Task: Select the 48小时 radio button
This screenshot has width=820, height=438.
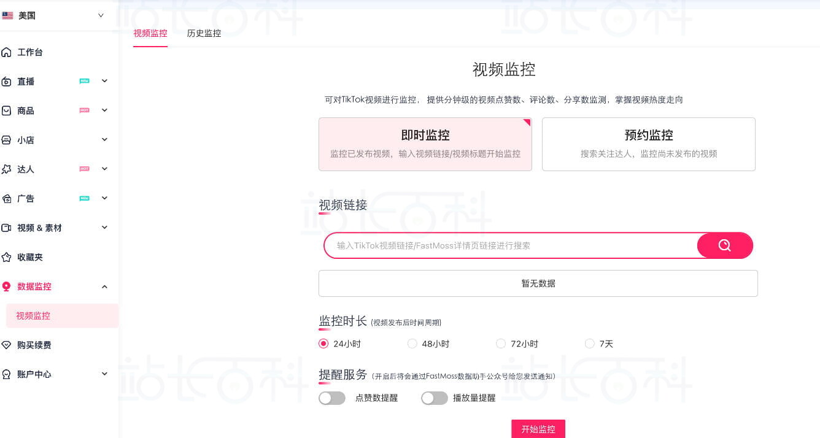Action: point(412,344)
